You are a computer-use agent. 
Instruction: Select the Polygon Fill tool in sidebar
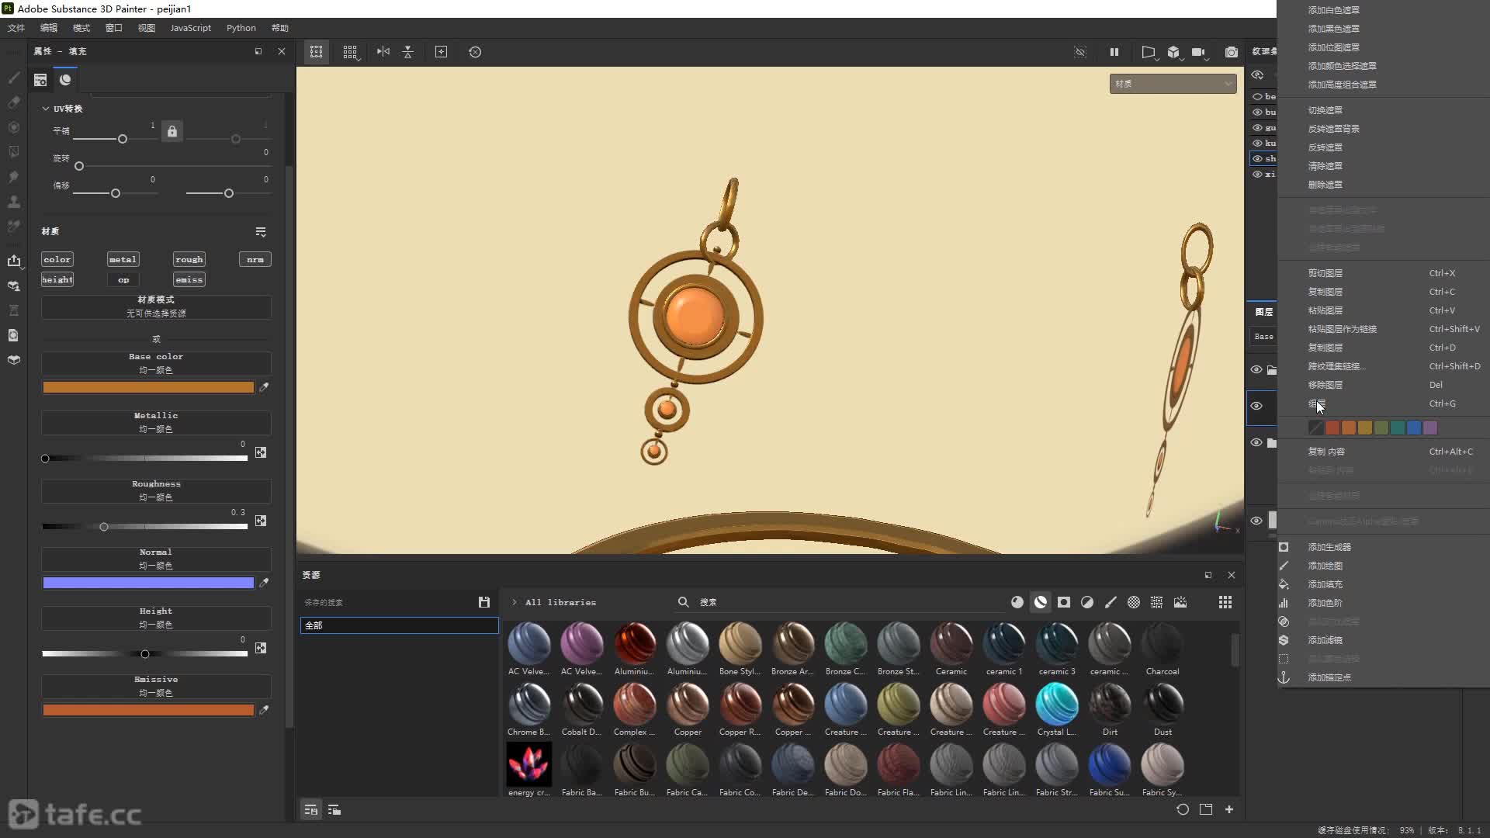[13, 152]
